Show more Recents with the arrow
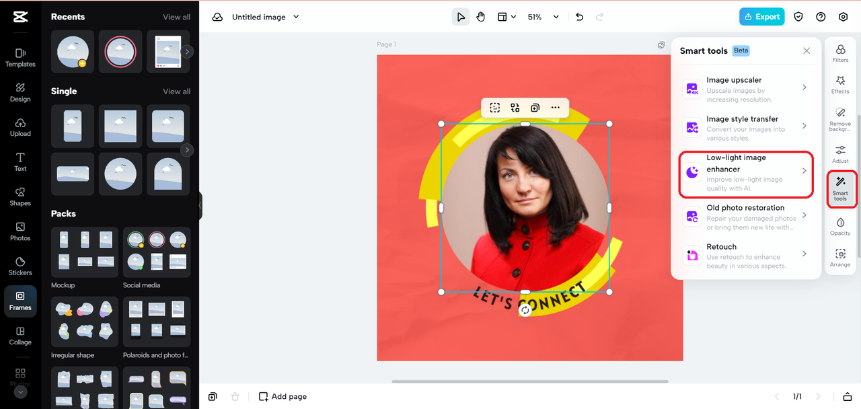The width and height of the screenshot is (861, 409). pos(188,51)
